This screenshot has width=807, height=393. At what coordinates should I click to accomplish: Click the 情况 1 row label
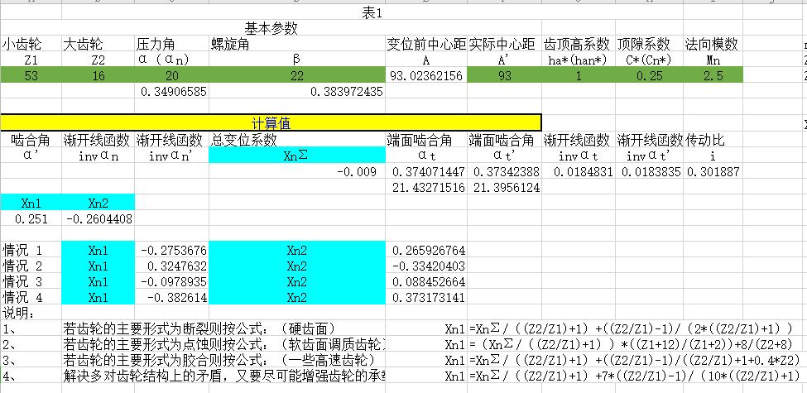31,251
